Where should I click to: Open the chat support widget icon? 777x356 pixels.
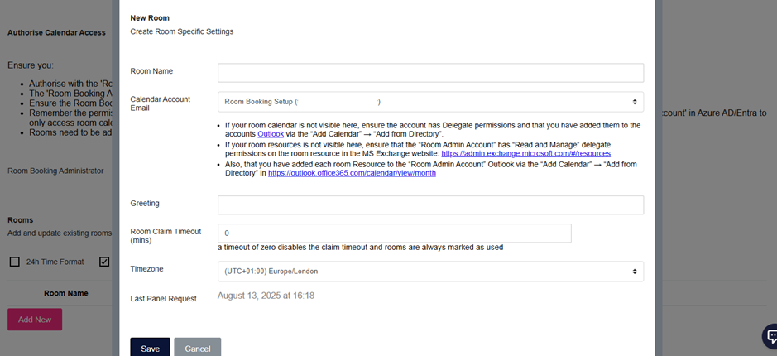click(x=771, y=337)
